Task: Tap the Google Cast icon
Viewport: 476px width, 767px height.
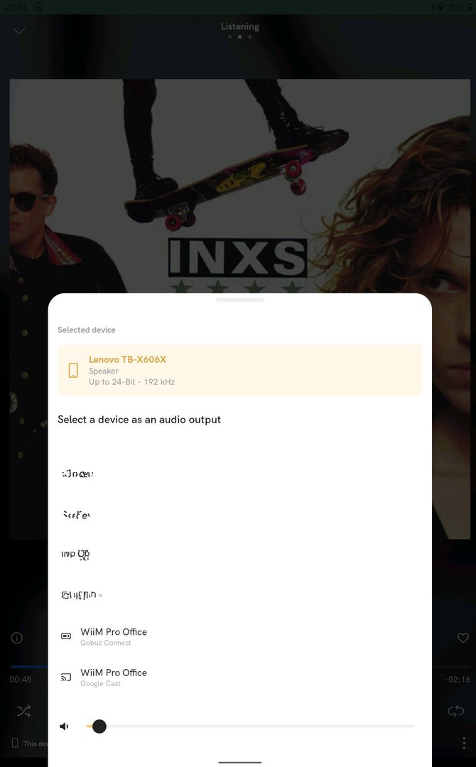Action: (x=66, y=677)
